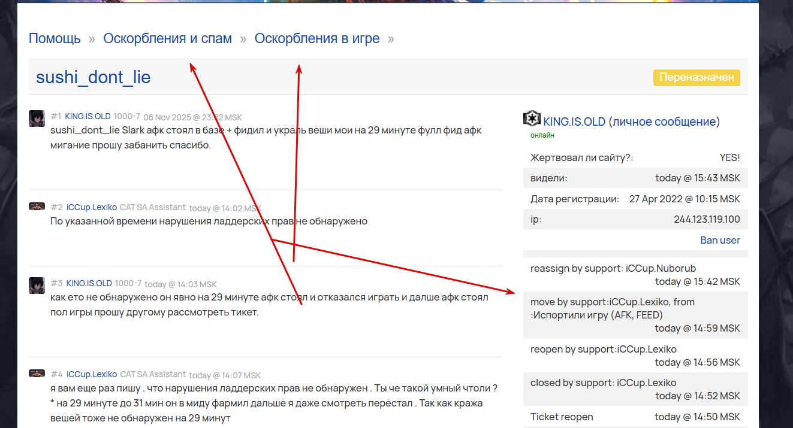Click move by support:iCCup.Lexiko log entry
Image resolution: width=793 pixels, height=428 pixels.
tap(635, 315)
